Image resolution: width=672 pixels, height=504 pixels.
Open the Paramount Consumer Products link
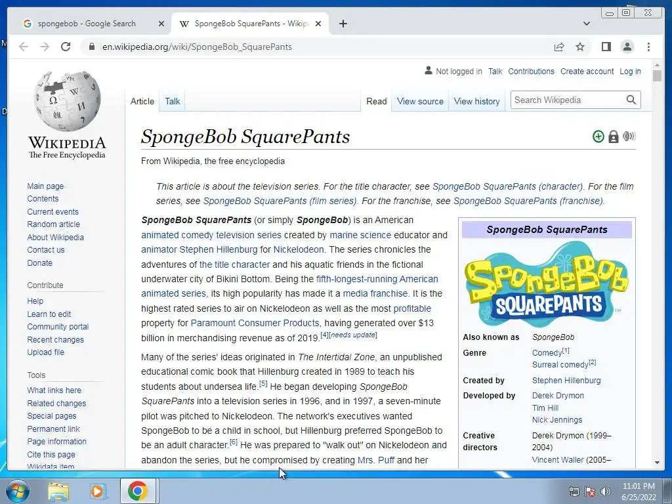tap(255, 323)
